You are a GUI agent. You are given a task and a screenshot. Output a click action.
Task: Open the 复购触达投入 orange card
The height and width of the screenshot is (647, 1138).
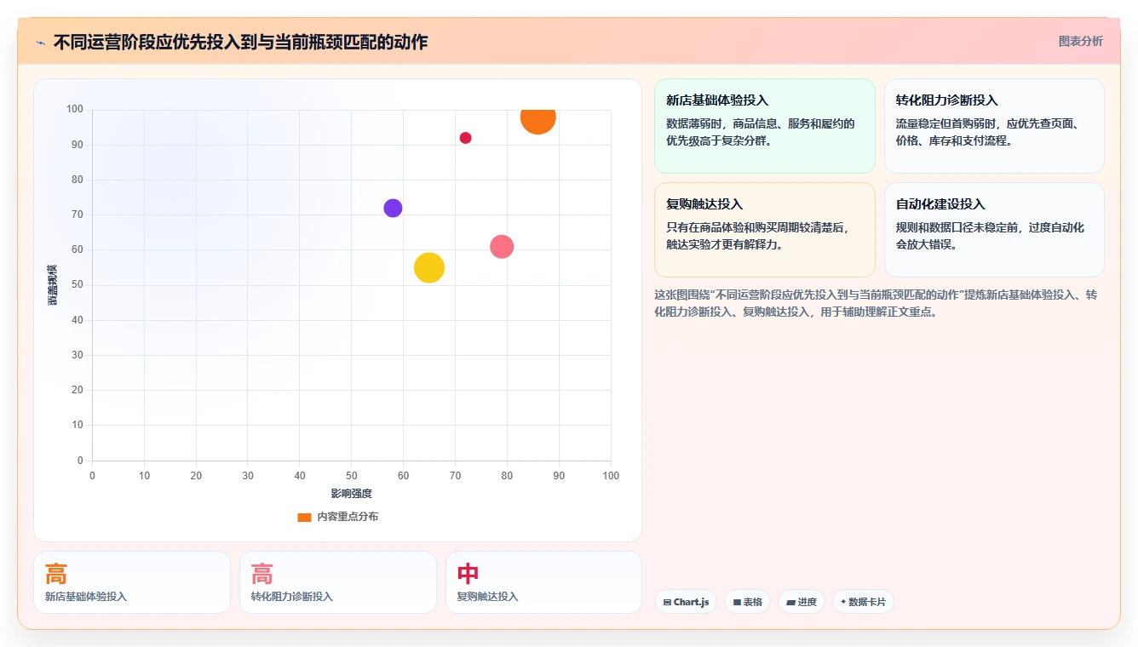pyautogui.click(x=764, y=230)
